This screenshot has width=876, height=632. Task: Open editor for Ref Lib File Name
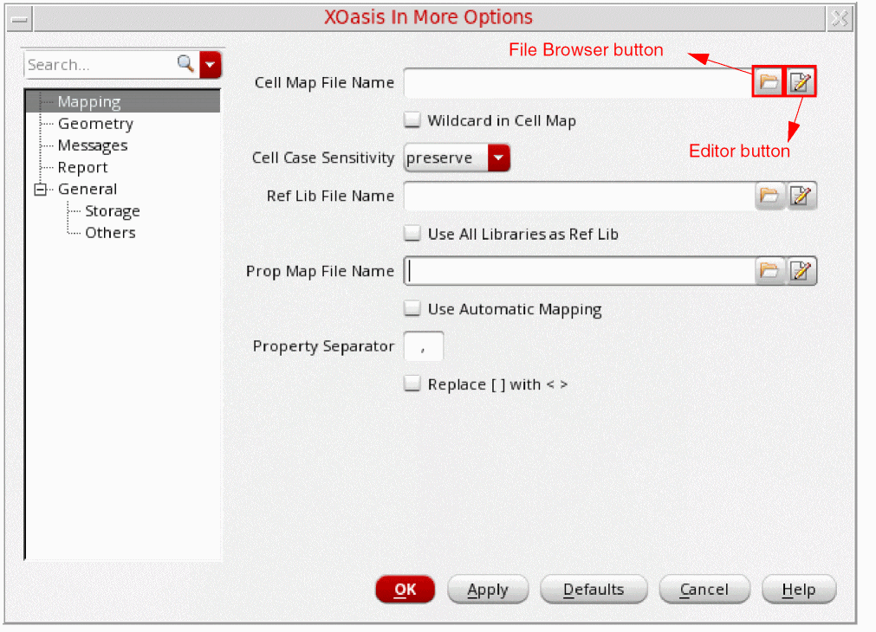(x=801, y=196)
